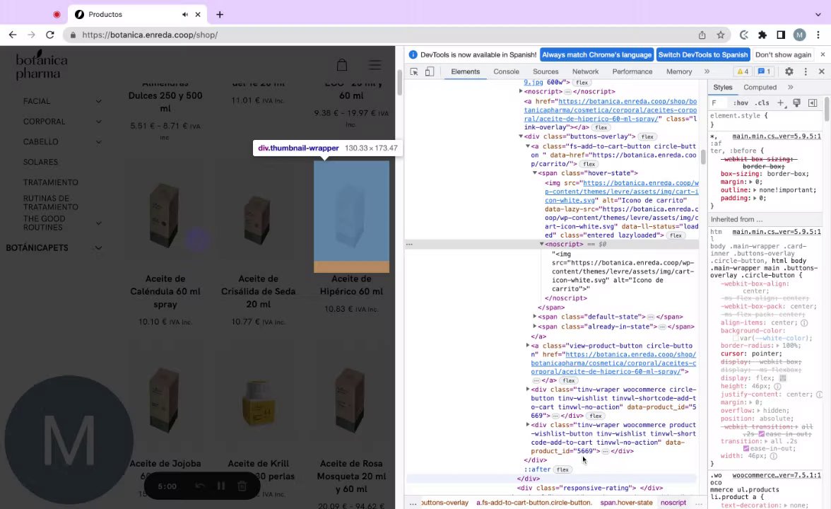Expand THE GOOD ROUTINES chevron
Screen dimensions: 831x509
(99, 223)
